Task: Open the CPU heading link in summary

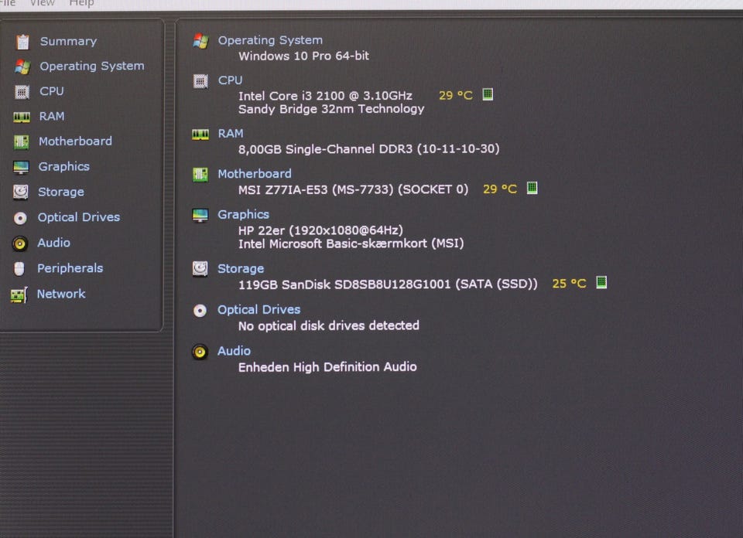Action: (x=231, y=80)
